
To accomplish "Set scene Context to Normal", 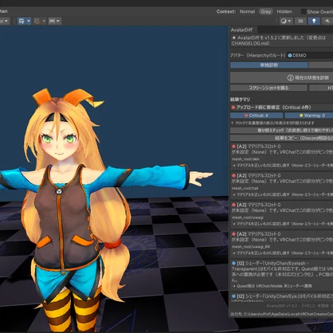I will [x=247, y=12].
